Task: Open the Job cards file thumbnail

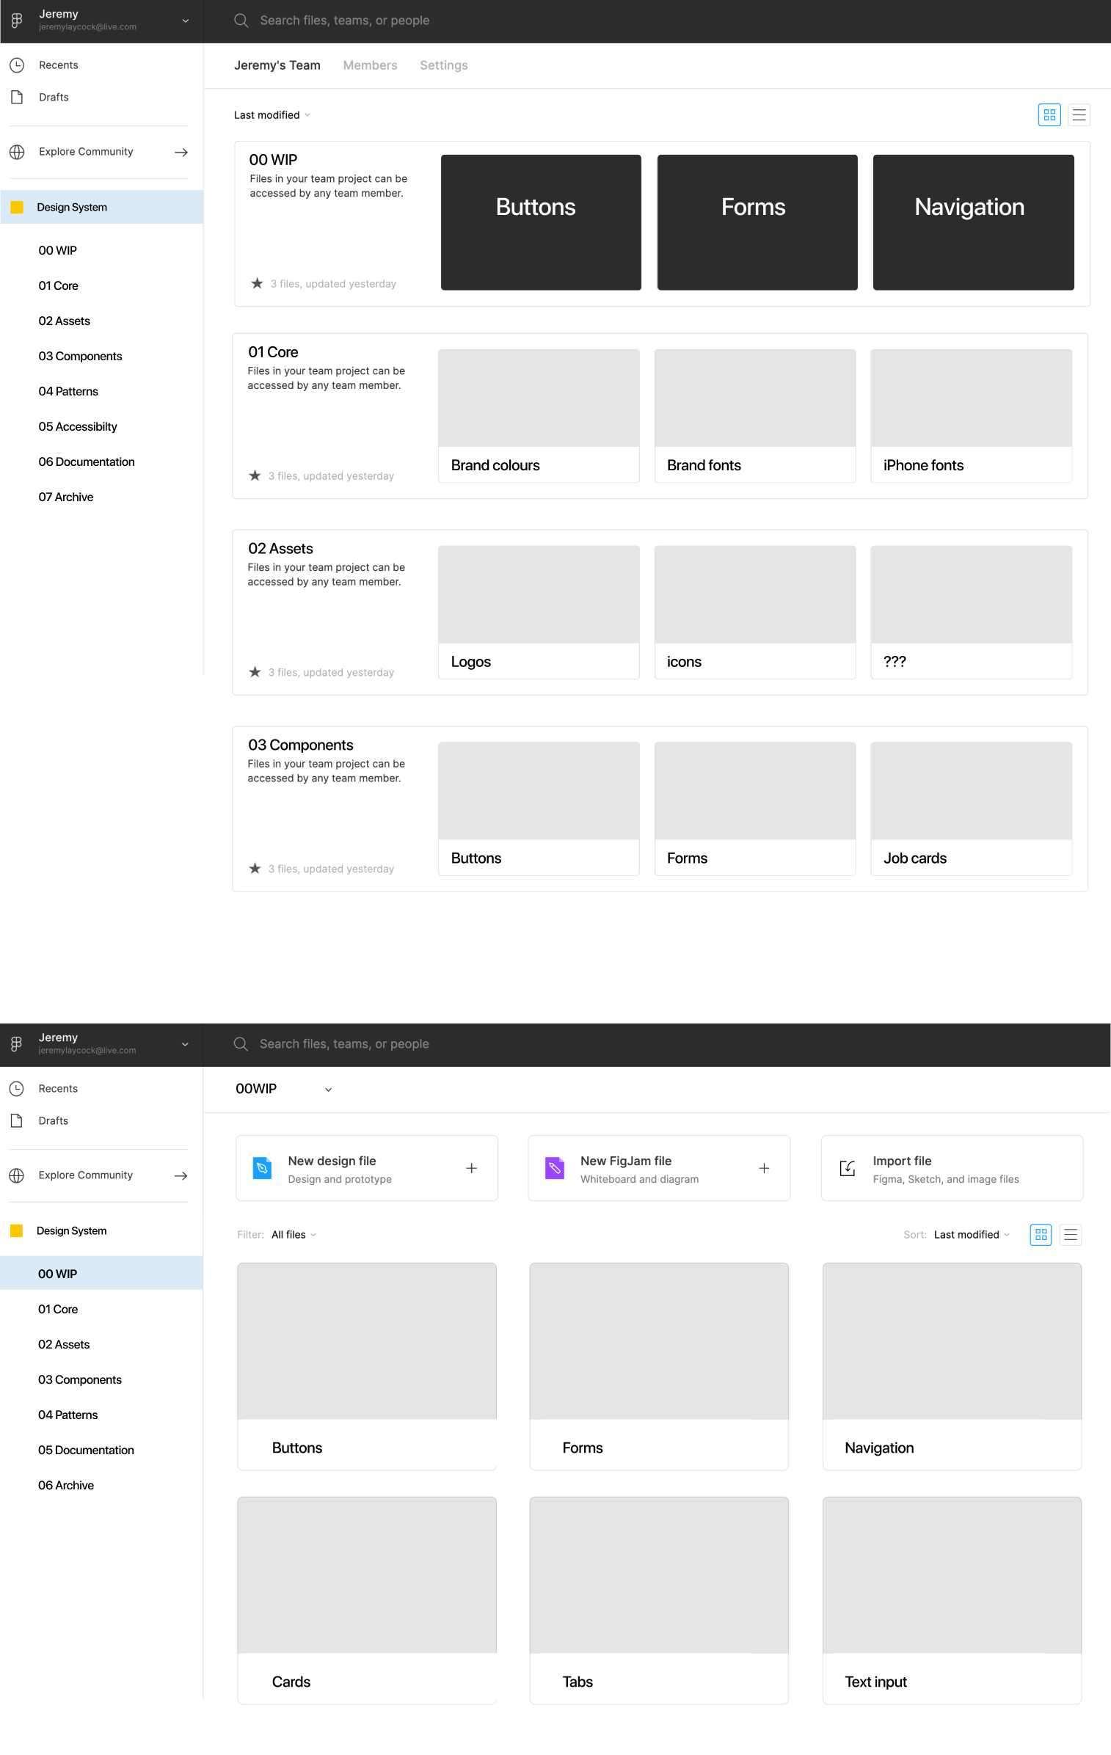Action: [x=971, y=809]
